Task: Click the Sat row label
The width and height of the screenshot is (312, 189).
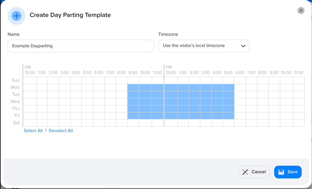Action: point(16,123)
